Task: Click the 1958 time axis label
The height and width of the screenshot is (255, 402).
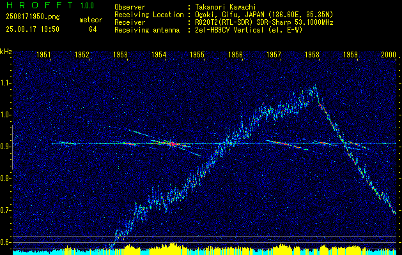Action: pyautogui.click(x=312, y=54)
